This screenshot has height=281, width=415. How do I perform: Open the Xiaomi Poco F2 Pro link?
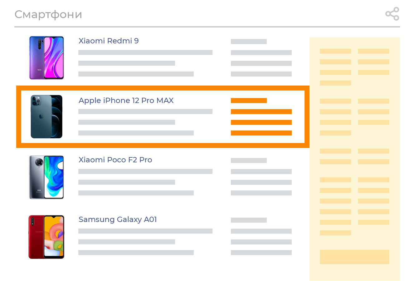coord(115,160)
